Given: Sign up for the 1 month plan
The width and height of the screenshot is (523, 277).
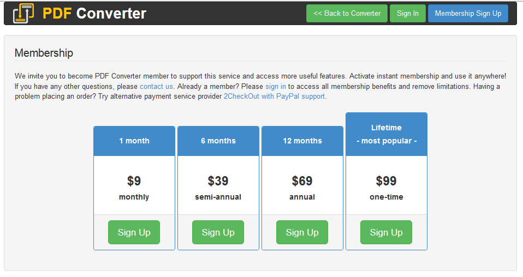Looking at the screenshot, I should (x=134, y=232).
